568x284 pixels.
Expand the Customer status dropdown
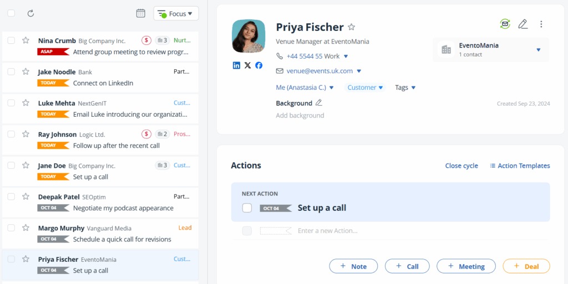pos(365,87)
